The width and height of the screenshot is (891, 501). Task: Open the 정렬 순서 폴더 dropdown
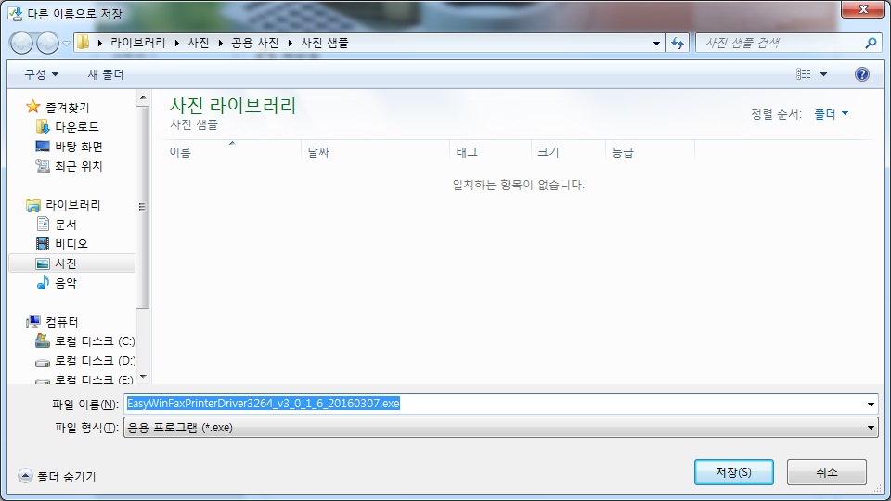coord(831,114)
